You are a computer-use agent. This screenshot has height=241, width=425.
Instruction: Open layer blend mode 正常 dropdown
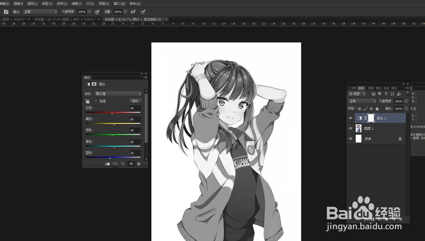362,101
